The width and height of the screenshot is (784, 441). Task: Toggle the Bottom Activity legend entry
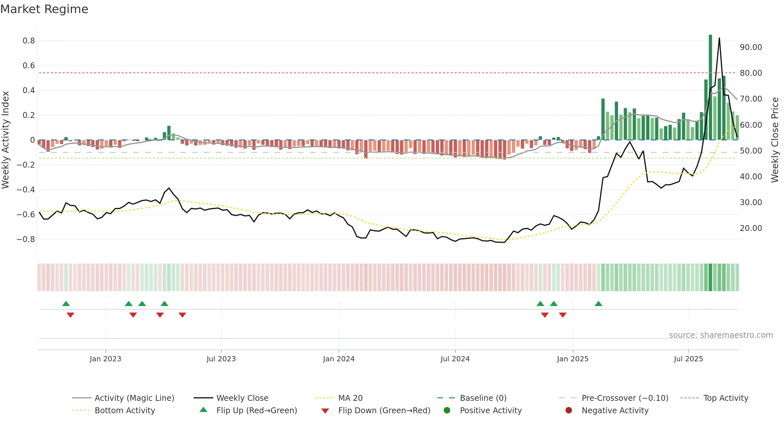[x=113, y=410]
